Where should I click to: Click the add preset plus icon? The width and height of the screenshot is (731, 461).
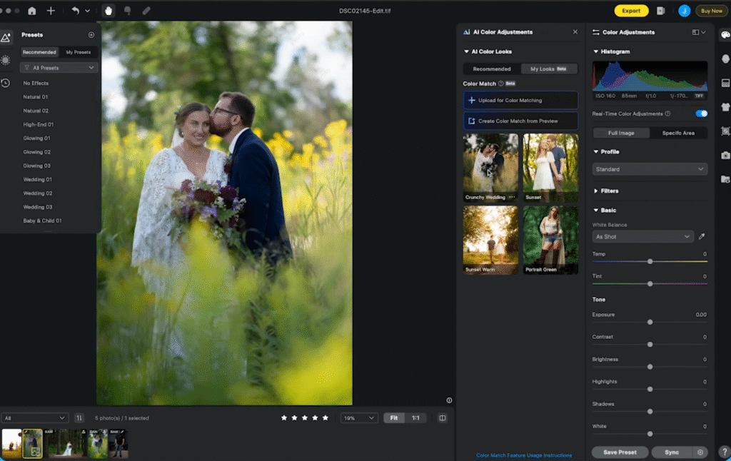pos(91,35)
